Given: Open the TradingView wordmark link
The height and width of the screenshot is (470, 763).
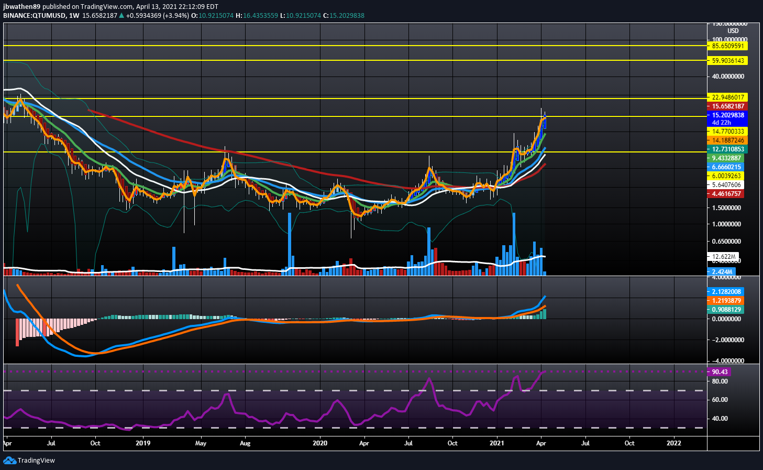Looking at the screenshot, I should (x=36, y=461).
